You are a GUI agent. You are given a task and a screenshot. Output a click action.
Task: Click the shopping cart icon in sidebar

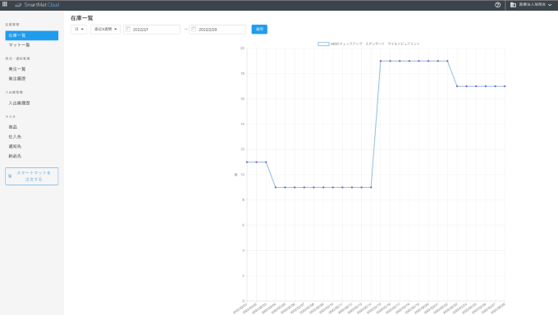pyautogui.click(x=10, y=176)
